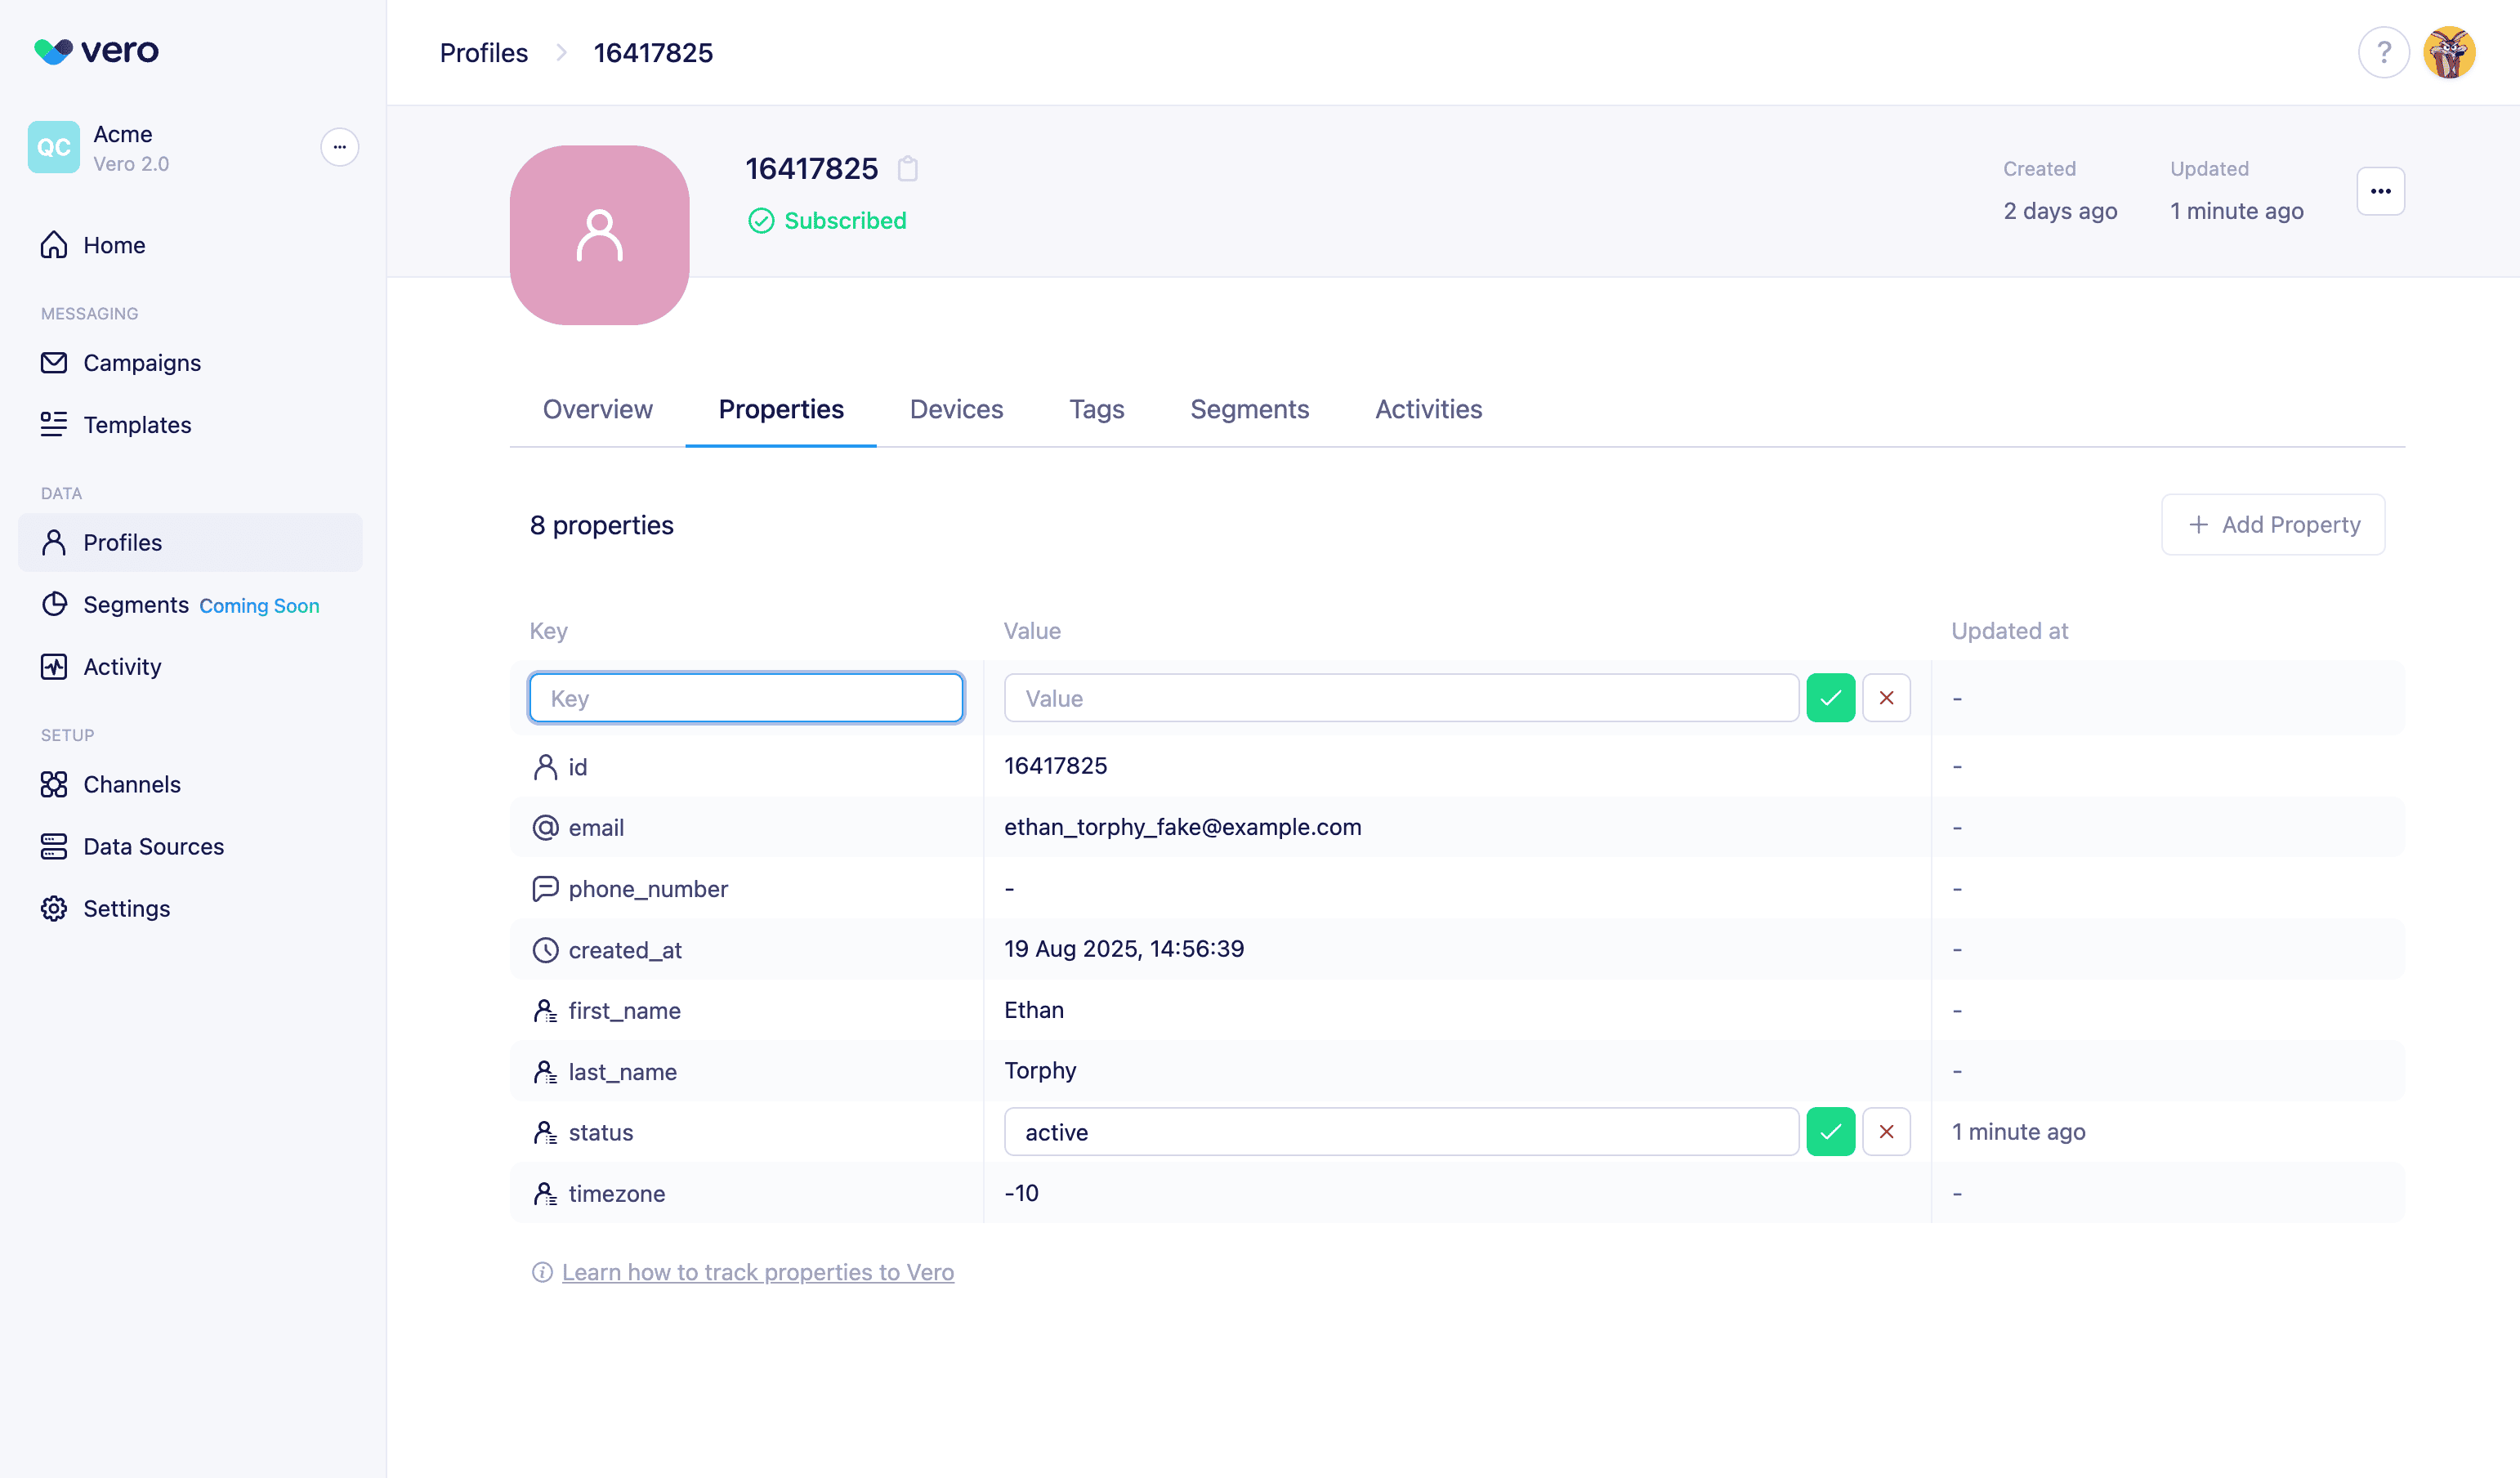
Task: Discard new property row with X
Action: point(1886,698)
